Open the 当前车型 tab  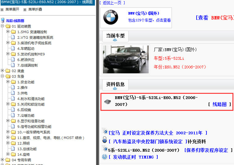tap(115, 37)
